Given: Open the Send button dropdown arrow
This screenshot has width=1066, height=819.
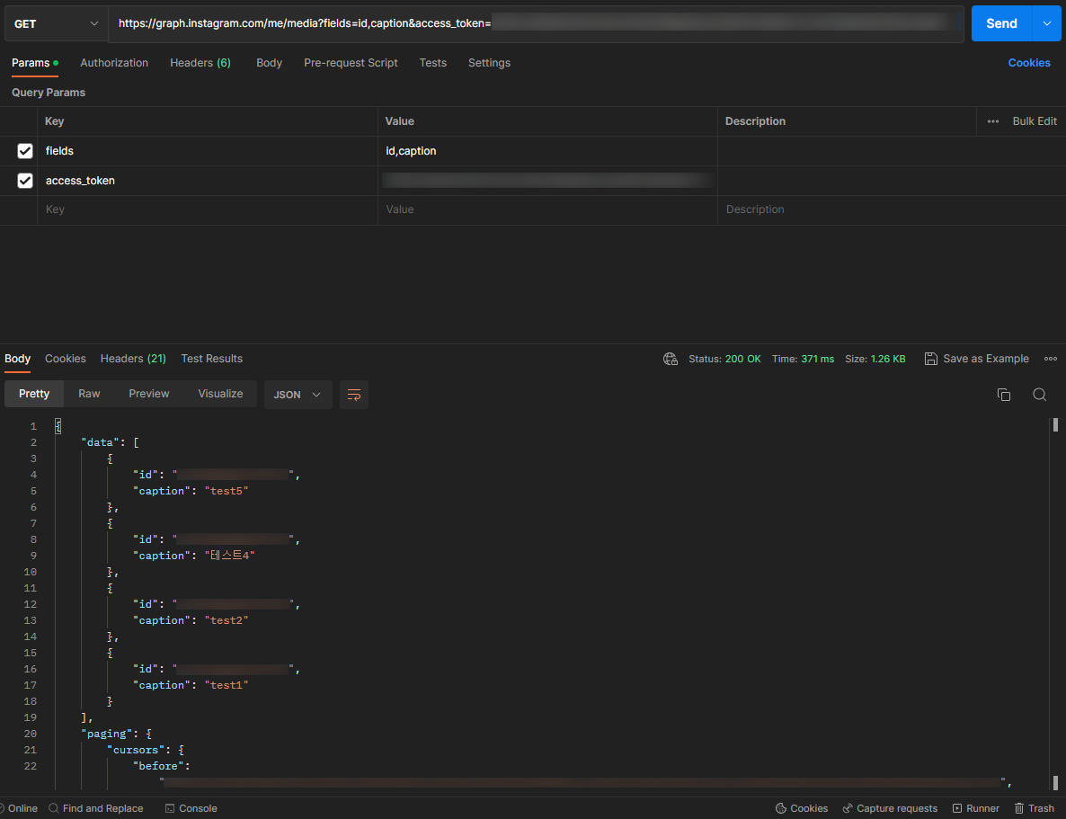Looking at the screenshot, I should point(1045,23).
